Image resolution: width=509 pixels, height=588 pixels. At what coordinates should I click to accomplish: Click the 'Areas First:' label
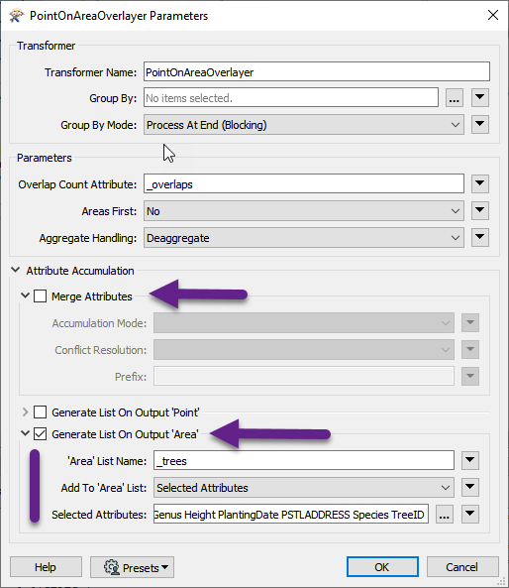point(109,211)
